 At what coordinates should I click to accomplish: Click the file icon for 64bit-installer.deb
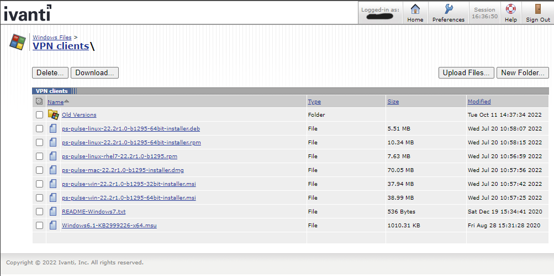[x=53, y=128]
